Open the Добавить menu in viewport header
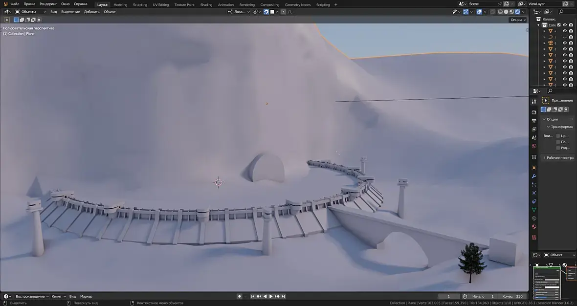577x306 pixels. 91,12
